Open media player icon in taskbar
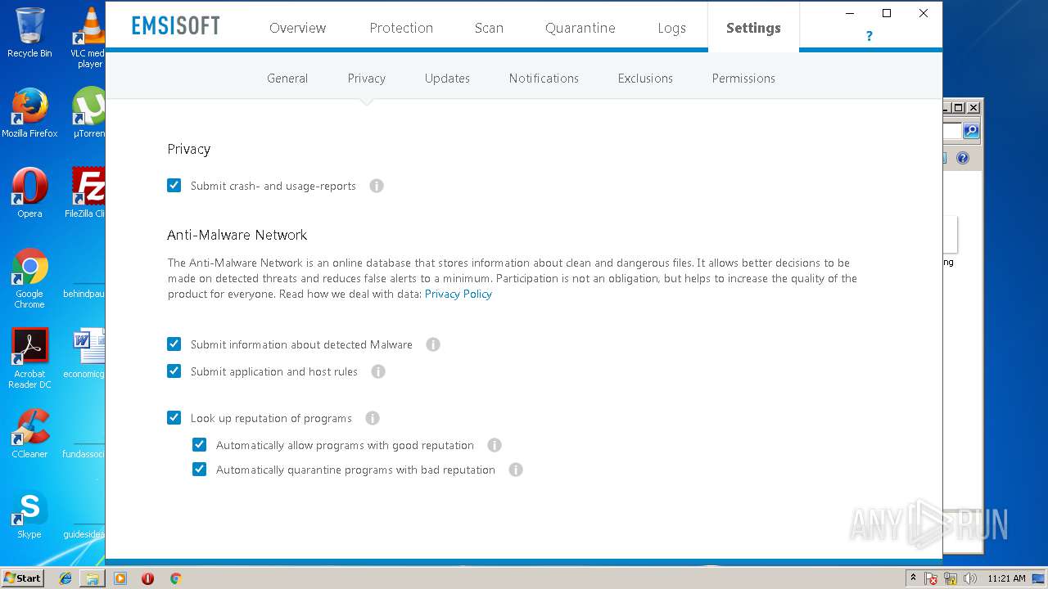This screenshot has height=589, width=1048. [120, 578]
